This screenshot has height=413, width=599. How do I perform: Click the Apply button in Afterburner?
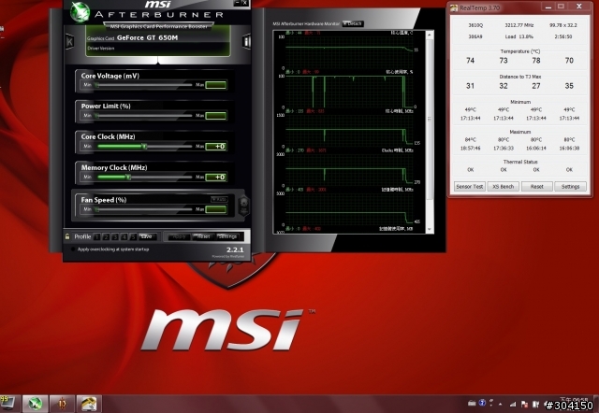tap(179, 236)
